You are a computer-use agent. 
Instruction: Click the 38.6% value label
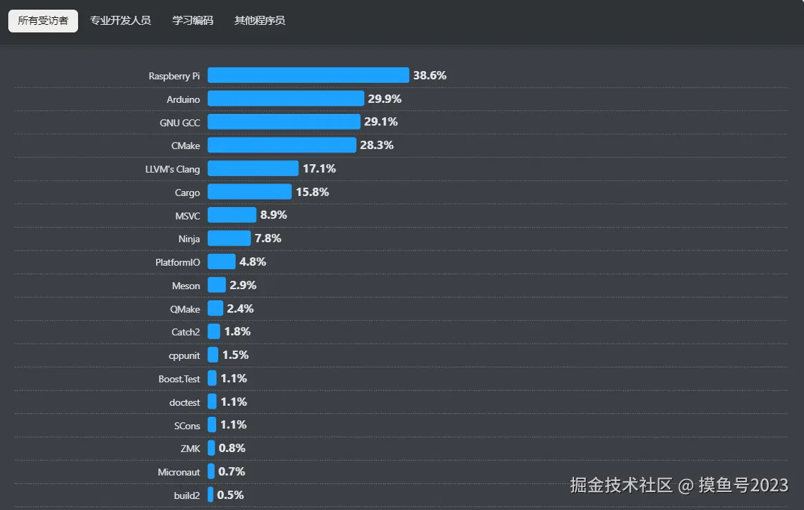430,75
